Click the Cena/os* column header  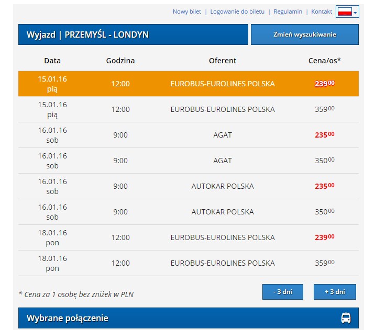point(324,61)
